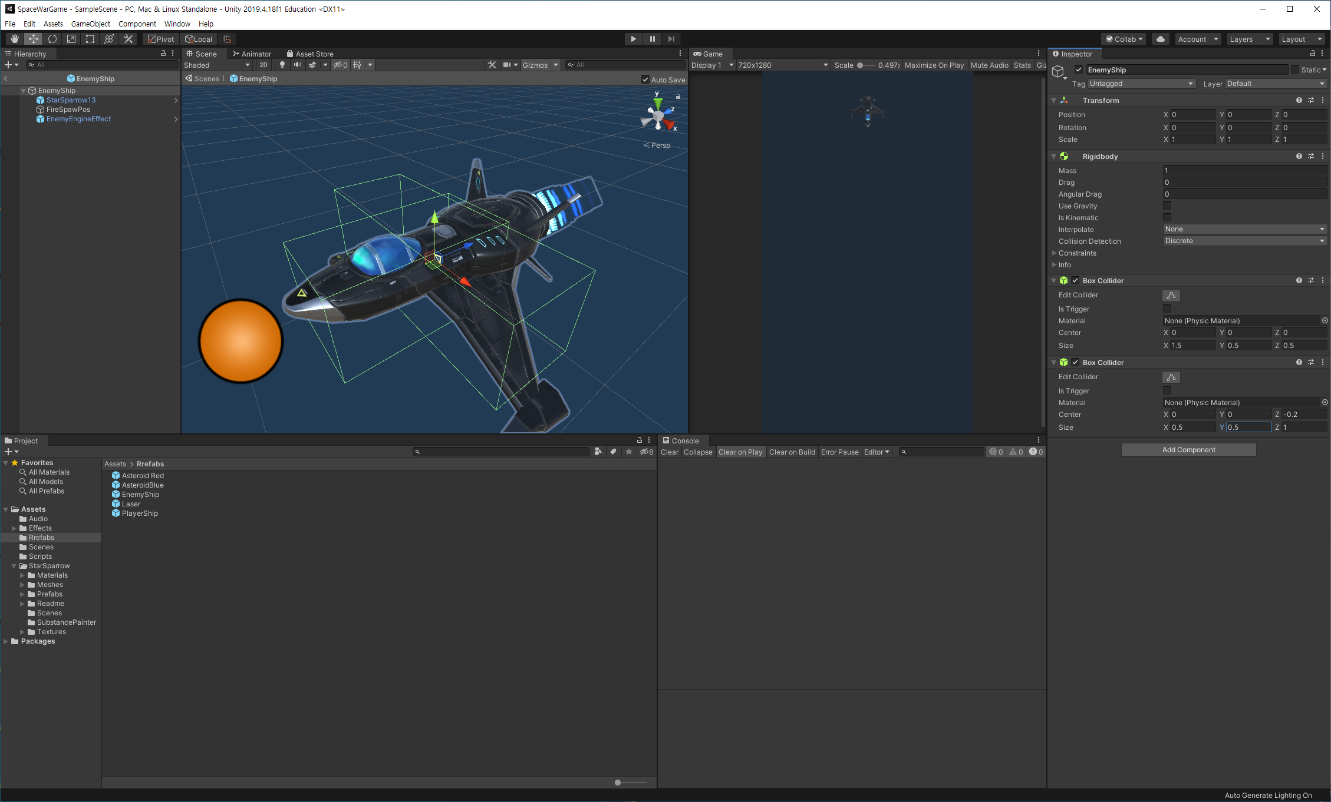Select the Hand tool in toolbar
Viewport: 1331px width, 802px height.
[x=15, y=39]
